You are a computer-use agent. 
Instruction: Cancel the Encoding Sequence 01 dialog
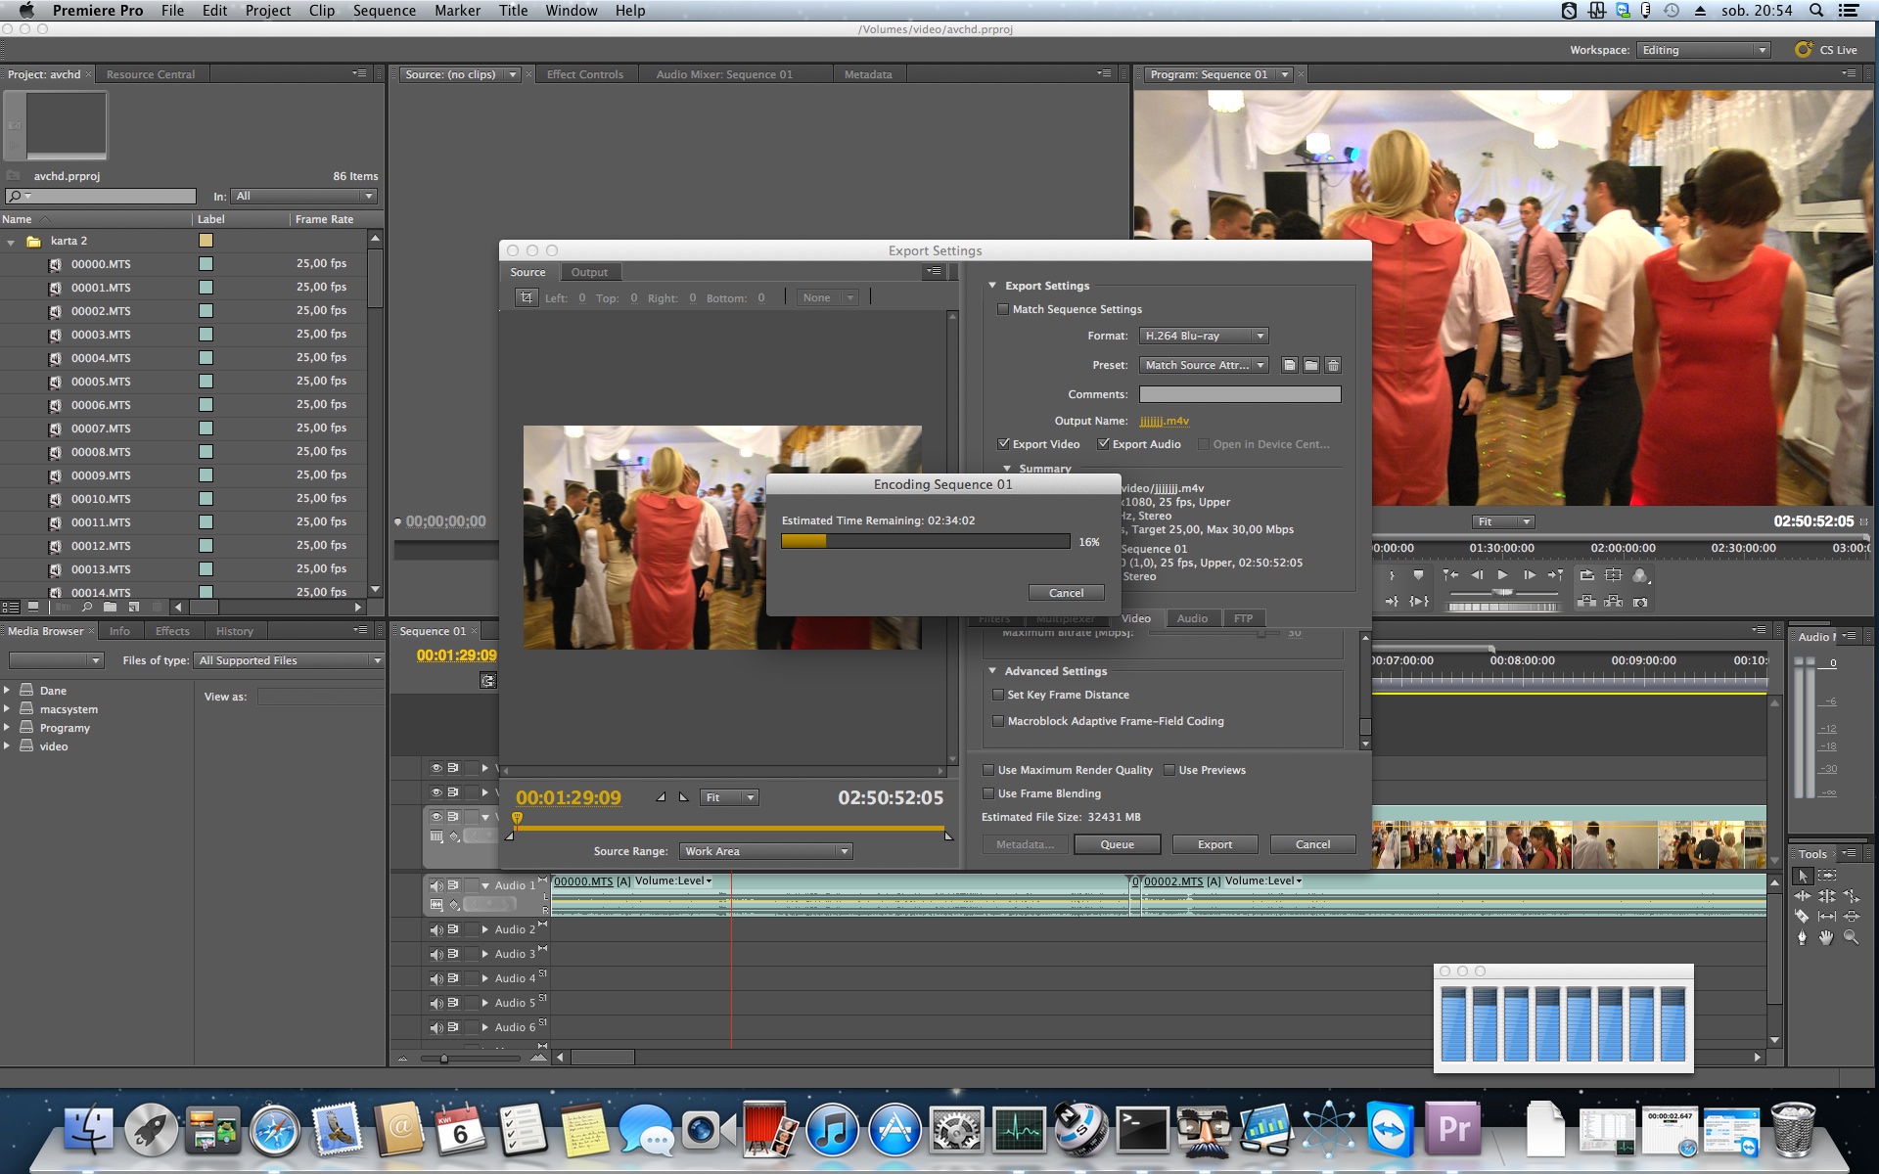[x=1066, y=593]
